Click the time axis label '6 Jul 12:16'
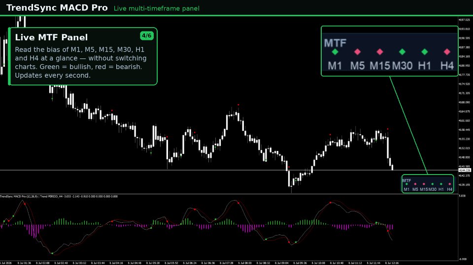Screen dimensions: 473x265 pos(392,263)
